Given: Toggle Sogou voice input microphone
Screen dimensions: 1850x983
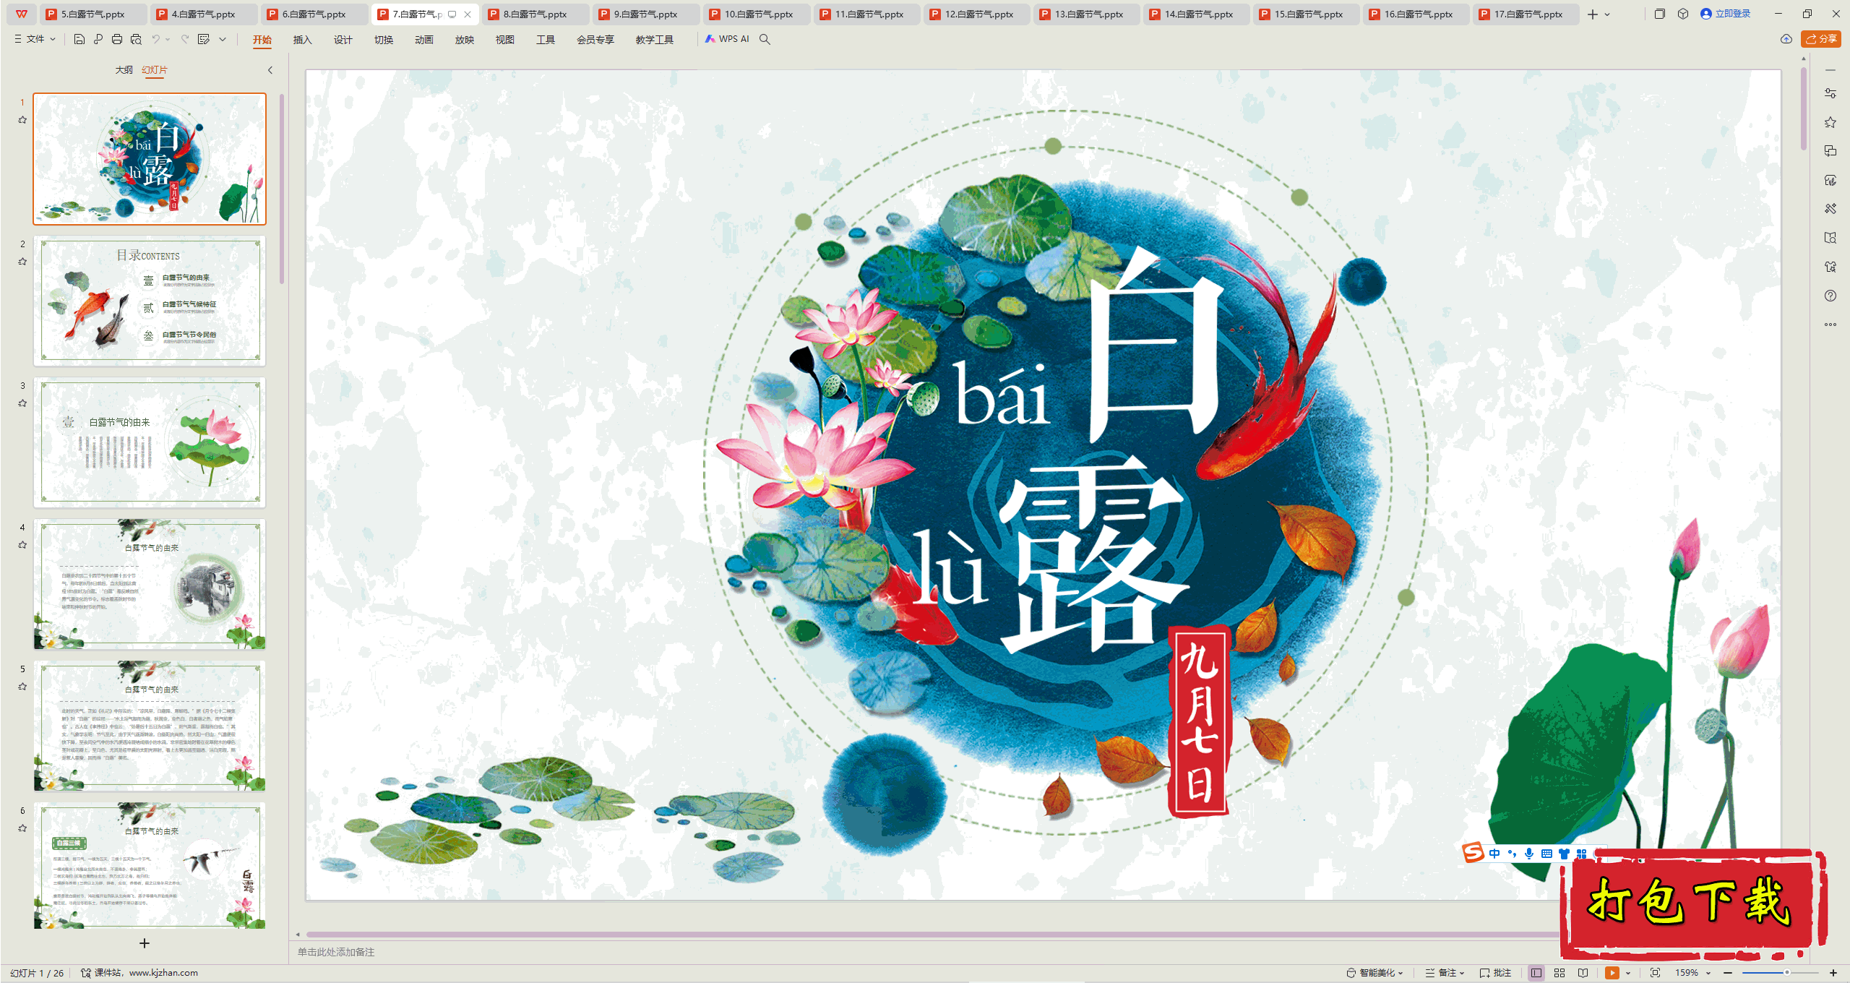Looking at the screenshot, I should tap(1529, 854).
